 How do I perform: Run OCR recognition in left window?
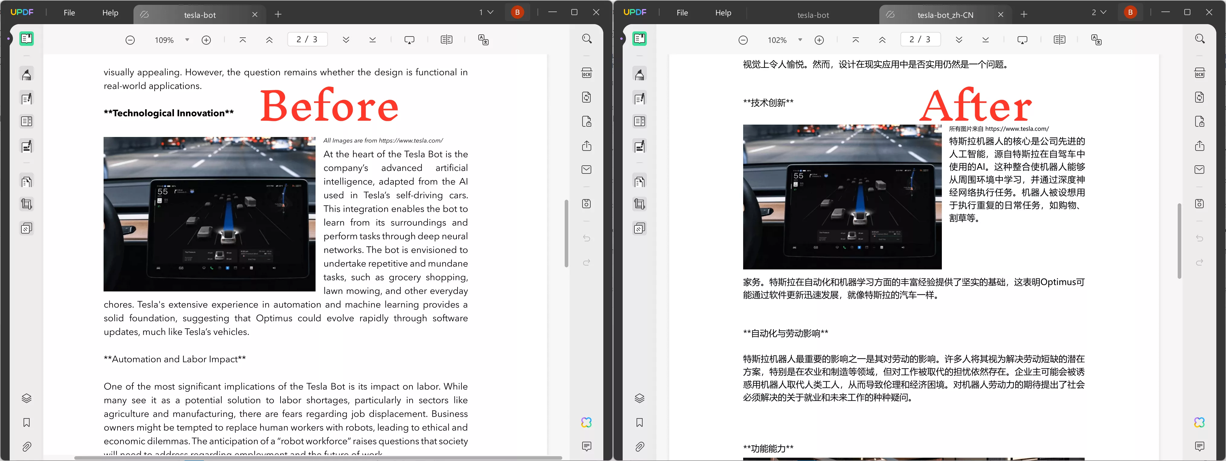[x=586, y=73]
